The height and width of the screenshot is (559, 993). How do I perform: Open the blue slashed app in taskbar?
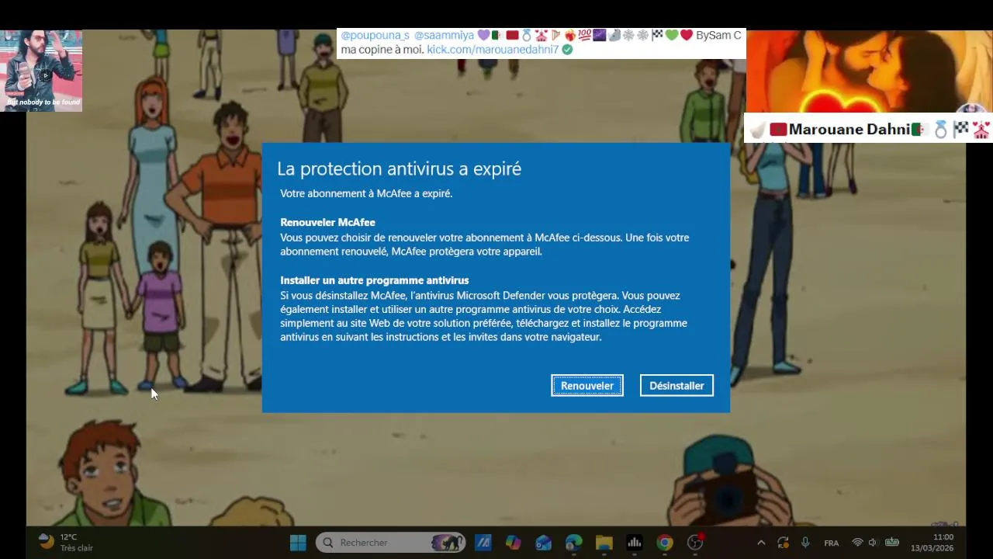click(x=483, y=543)
